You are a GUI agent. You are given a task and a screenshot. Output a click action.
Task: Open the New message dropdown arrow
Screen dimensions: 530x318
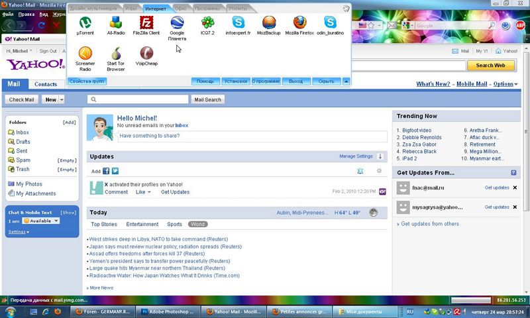62,99
